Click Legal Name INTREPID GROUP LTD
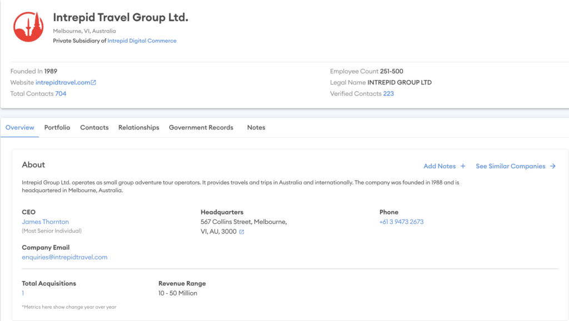 400,82
